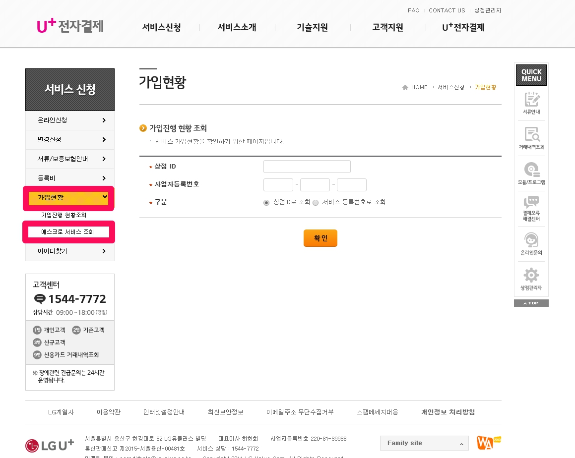This screenshot has height=458, width=575.
Task: Click the 상점 ID input field
Action: click(x=307, y=167)
